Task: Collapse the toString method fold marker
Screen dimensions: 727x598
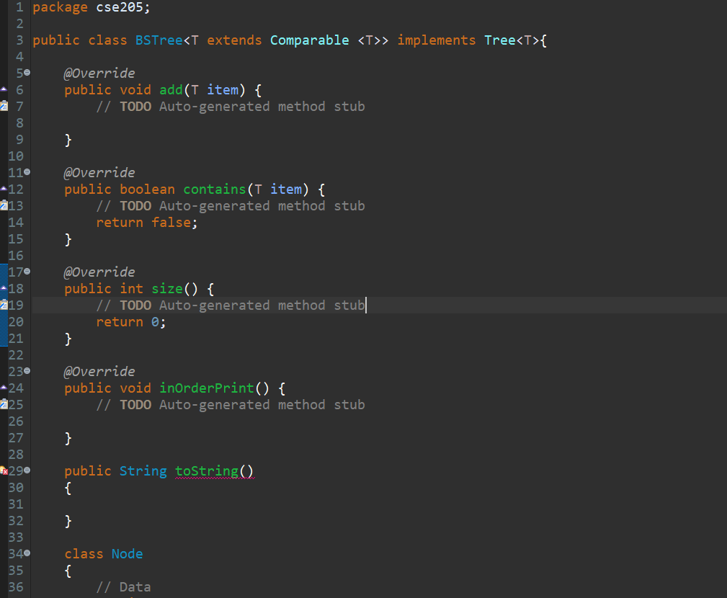Action: pos(26,470)
